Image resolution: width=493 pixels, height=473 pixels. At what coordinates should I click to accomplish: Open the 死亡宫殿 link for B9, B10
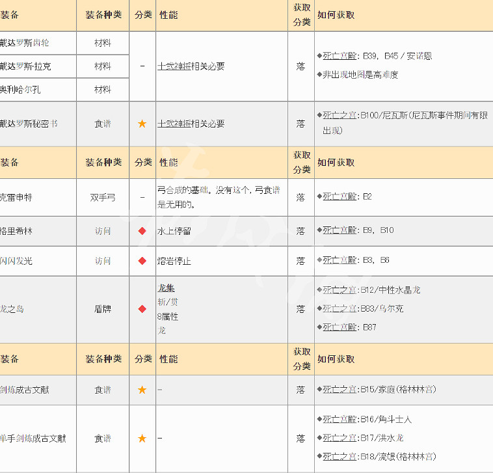tap(340, 230)
